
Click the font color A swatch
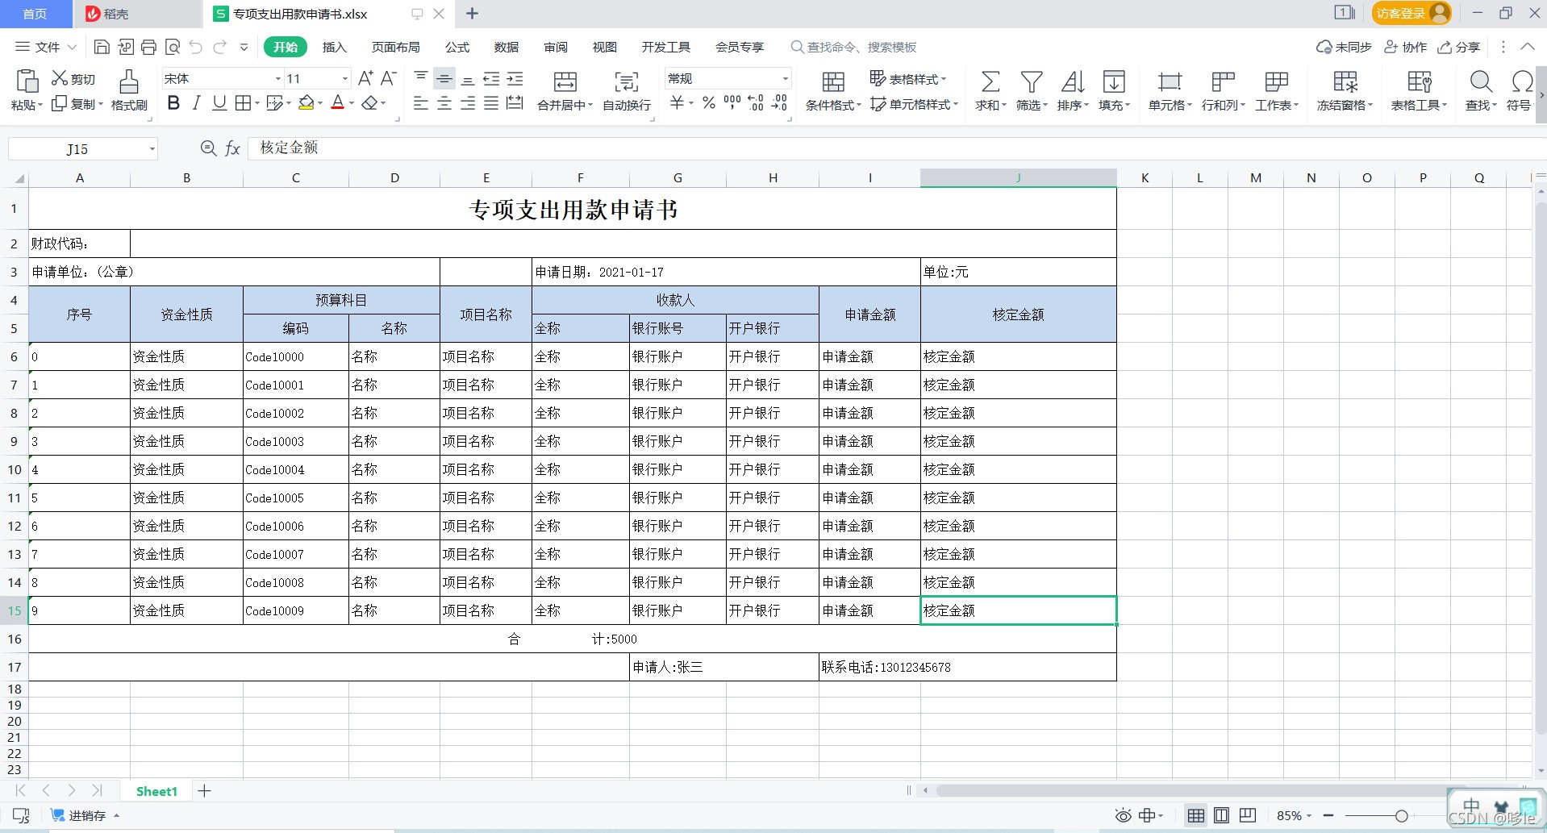[338, 102]
